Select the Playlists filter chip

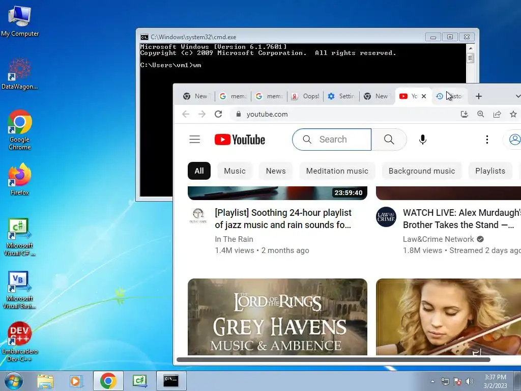coord(490,171)
